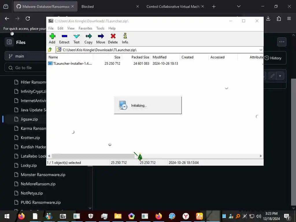Screen dimensions: 296x222
Task: Open Monster Ransomware.zip in file tree
Action: (x=43, y=175)
